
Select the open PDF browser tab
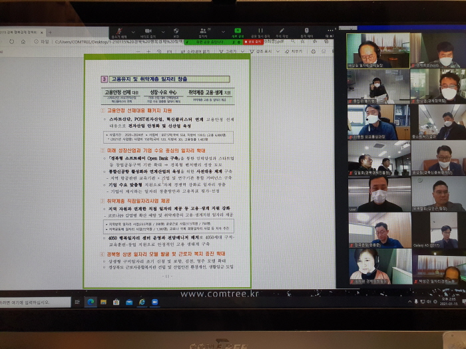[x=21, y=33]
